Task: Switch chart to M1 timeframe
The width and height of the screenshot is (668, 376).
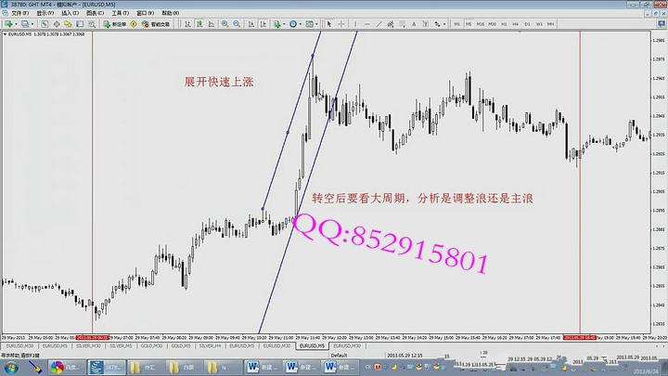Action: click(x=456, y=24)
